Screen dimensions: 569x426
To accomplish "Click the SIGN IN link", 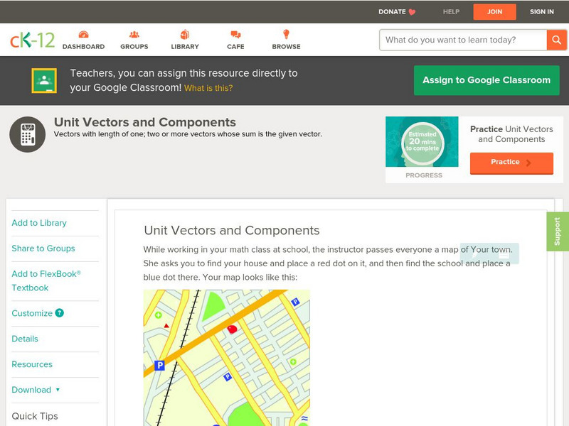I will click(x=541, y=11).
